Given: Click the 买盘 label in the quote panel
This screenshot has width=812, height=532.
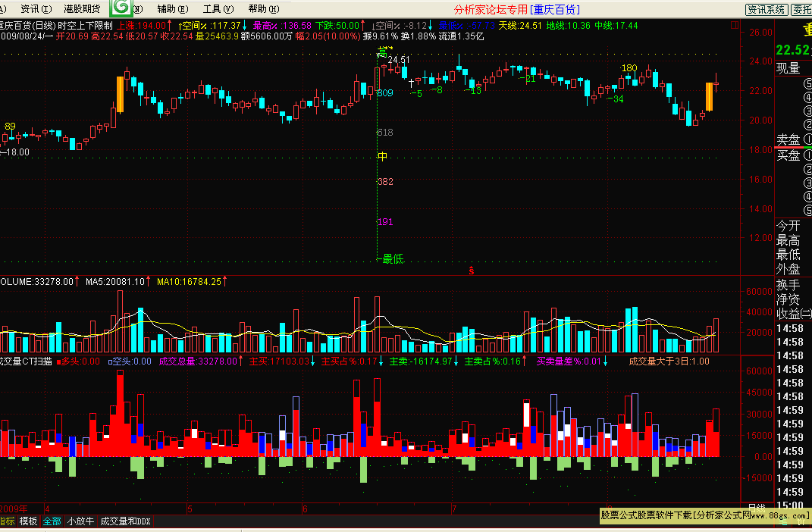Looking at the screenshot, I should [x=788, y=155].
